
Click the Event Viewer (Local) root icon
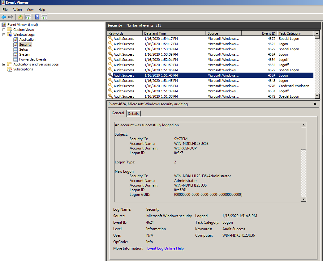(x=4, y=25)
